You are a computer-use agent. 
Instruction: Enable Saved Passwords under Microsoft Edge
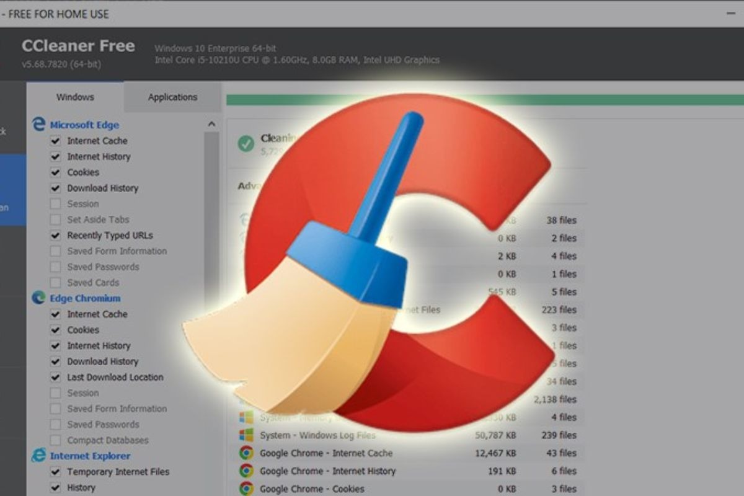tap(55, 267)
